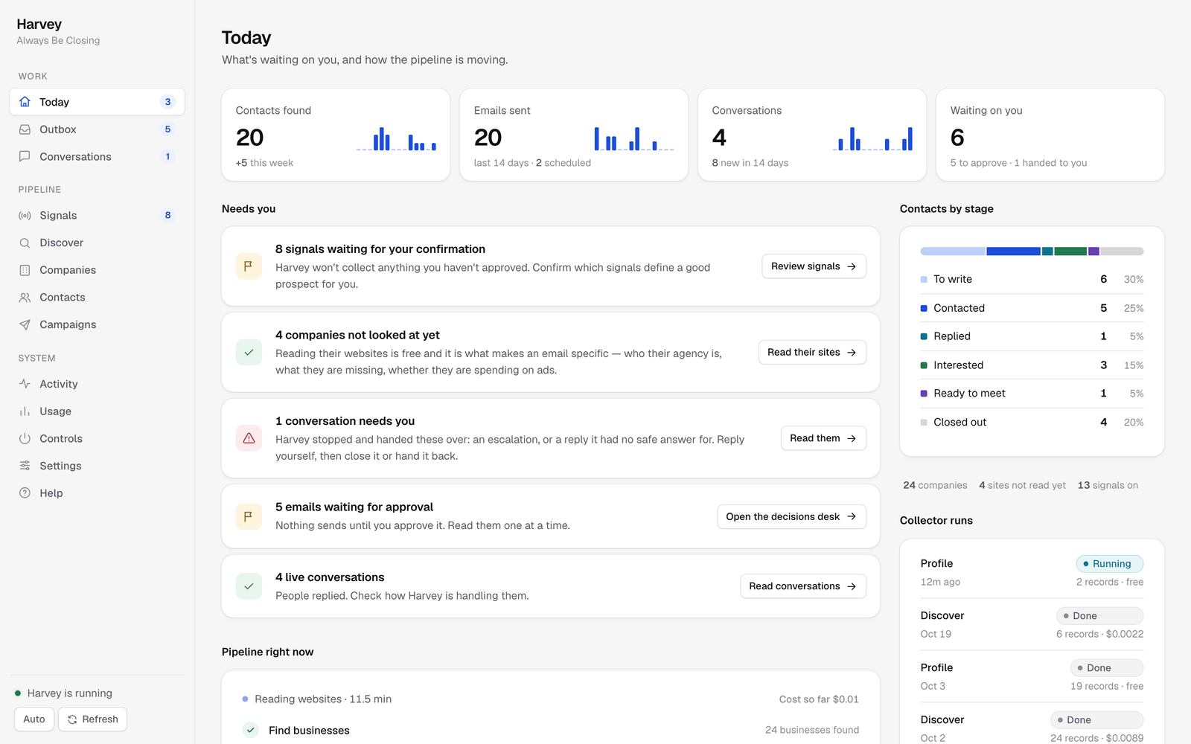Open the Companies section label

(68, 270)
